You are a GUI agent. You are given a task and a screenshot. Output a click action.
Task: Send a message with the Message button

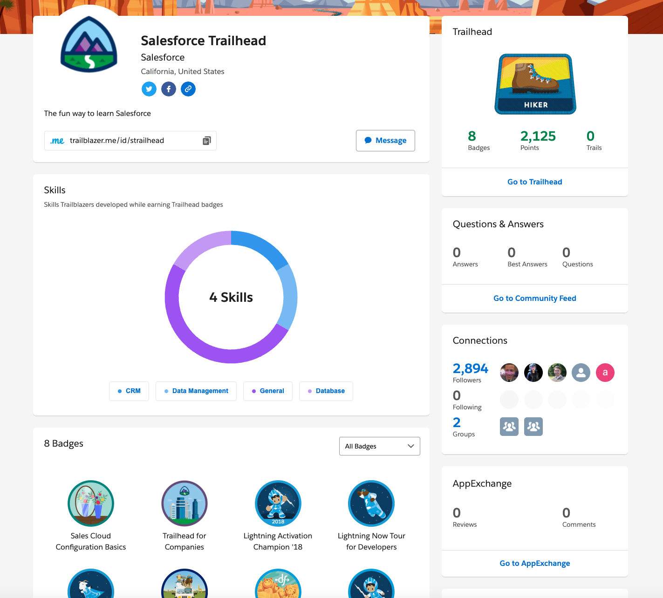(385, 141)
